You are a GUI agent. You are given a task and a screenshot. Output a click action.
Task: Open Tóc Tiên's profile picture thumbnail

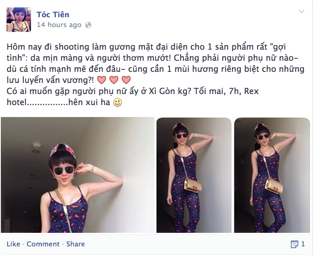(x=19, y=20)
